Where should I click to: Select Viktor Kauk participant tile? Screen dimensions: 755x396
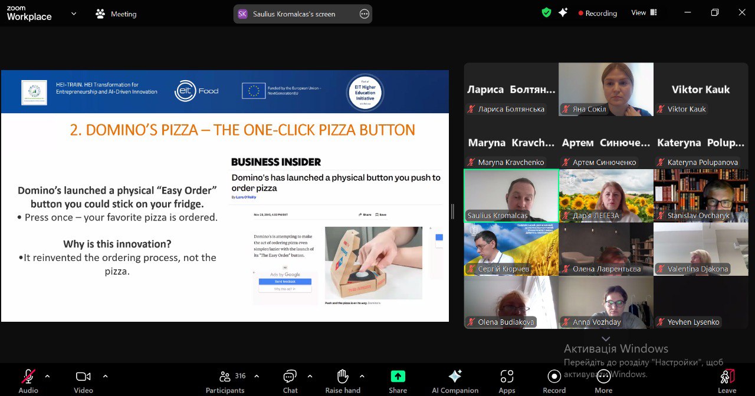pyautogui.click(x=701, y=90)
